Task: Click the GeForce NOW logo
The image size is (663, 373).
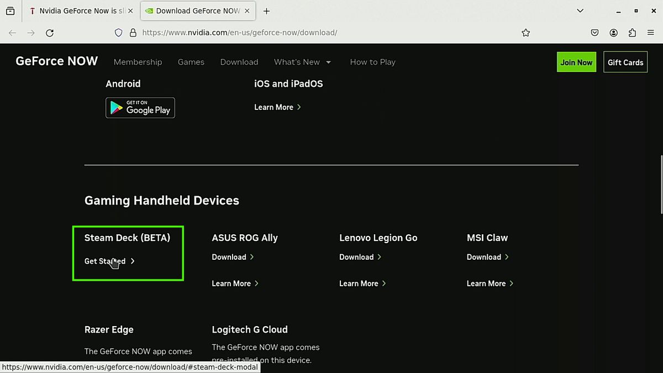Action: click(56, 61)
